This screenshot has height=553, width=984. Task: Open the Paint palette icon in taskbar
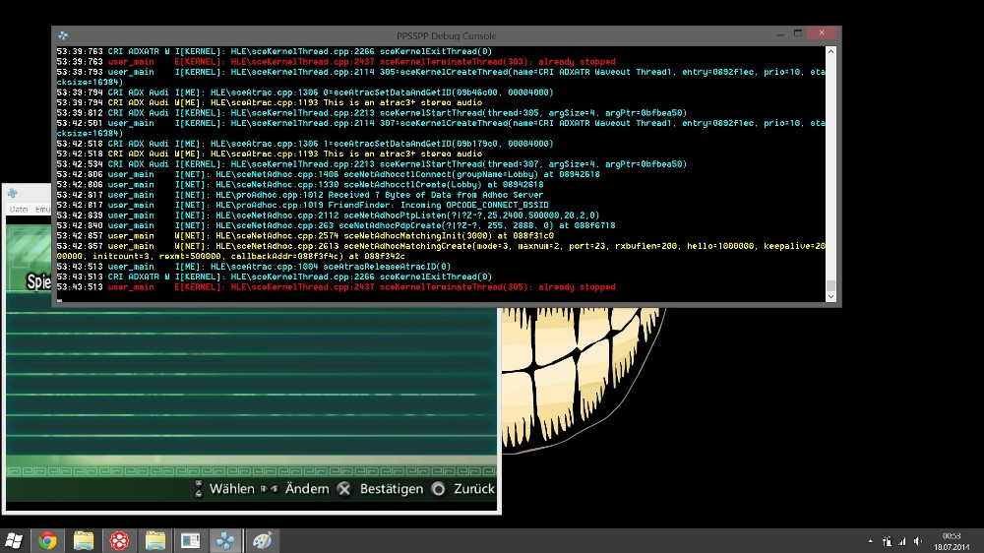point(262,540)
